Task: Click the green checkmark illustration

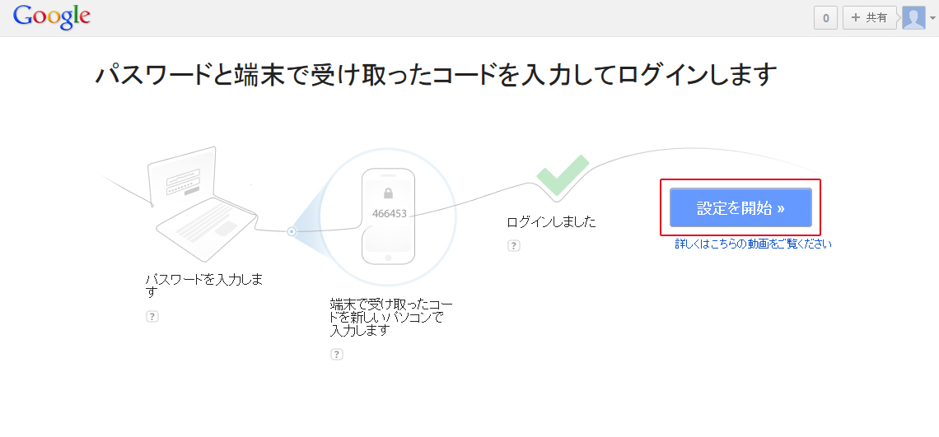Action: point(563,174)
